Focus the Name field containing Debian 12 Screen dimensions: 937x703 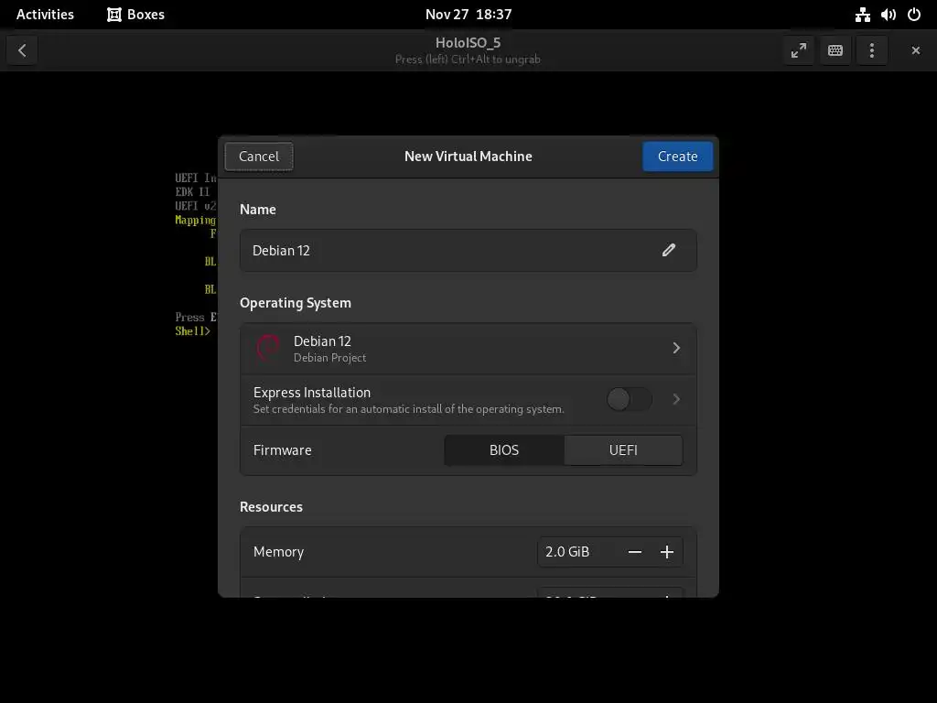[x=468, y=251]
